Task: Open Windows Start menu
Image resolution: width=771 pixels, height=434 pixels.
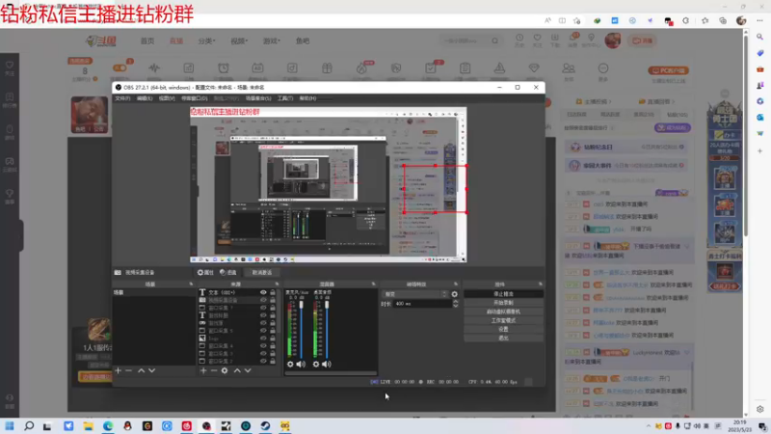Action: [10, 425]
